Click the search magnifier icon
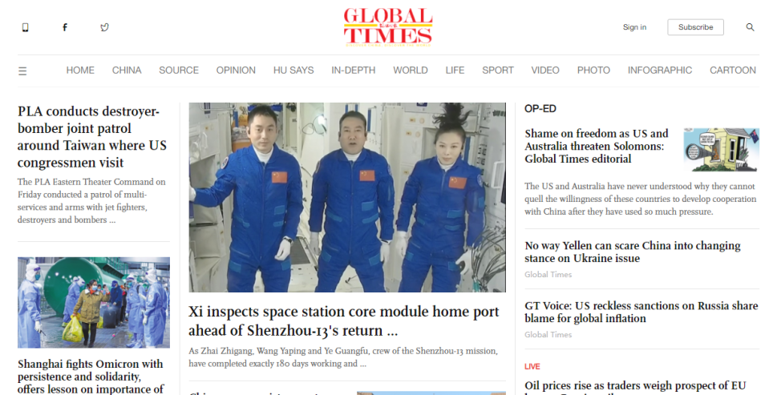The height and width of the screenshot is (395, 773). pos(750,27)
